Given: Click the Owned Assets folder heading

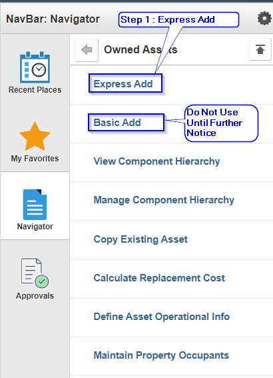Looking at the screenshot, I should point(140,49).
